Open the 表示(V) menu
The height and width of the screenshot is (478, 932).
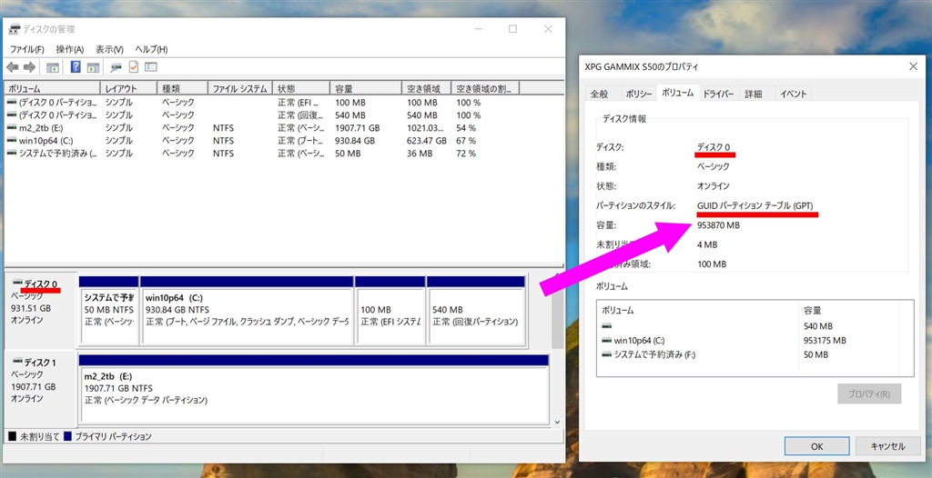(109, 49)
